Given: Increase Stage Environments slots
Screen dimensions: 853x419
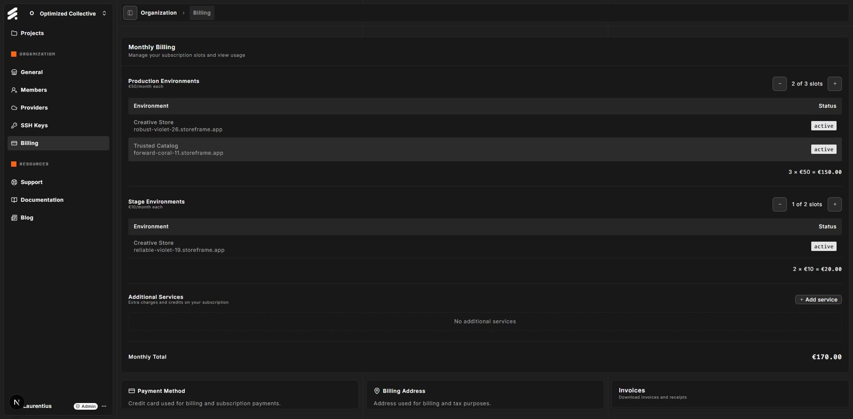Looking at the screenshot, I should (x=834, y=204).
